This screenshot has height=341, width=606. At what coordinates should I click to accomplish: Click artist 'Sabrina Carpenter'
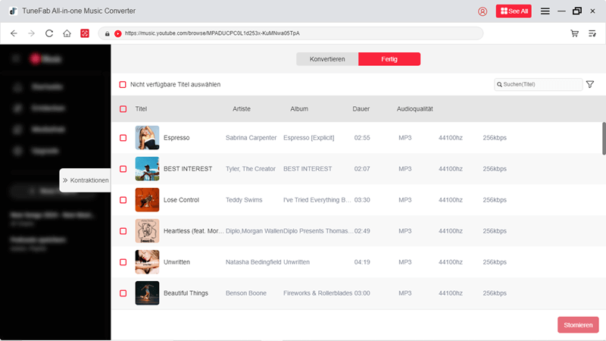tap(251, 138)
